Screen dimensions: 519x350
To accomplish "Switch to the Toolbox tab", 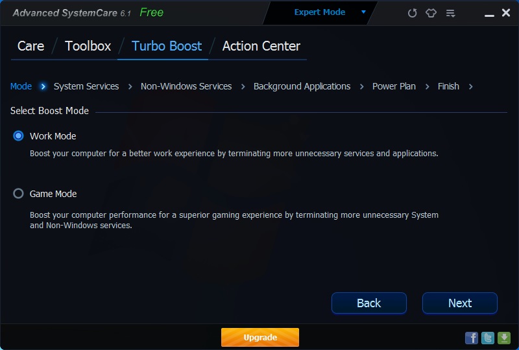I will 88,46.
